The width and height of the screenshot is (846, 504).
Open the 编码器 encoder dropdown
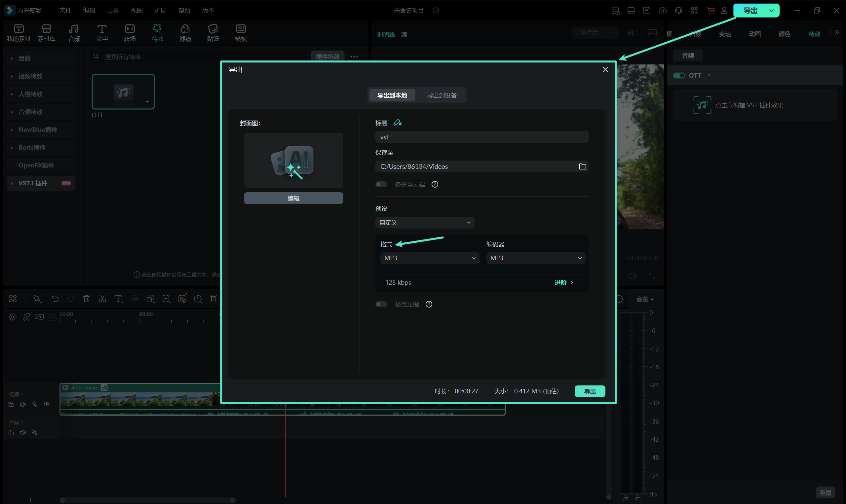tap(535, 258)
